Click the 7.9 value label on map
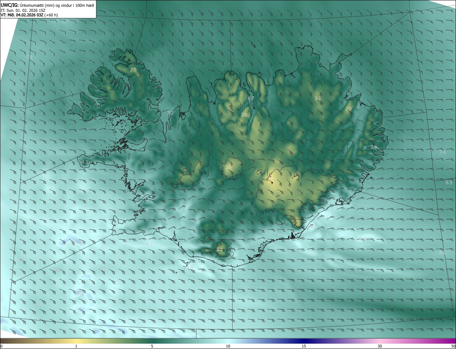 pyautogui.click(x=29, y=57)
